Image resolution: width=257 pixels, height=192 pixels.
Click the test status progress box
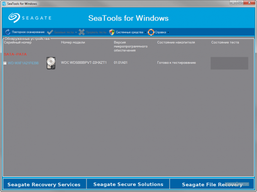[229, 63]
